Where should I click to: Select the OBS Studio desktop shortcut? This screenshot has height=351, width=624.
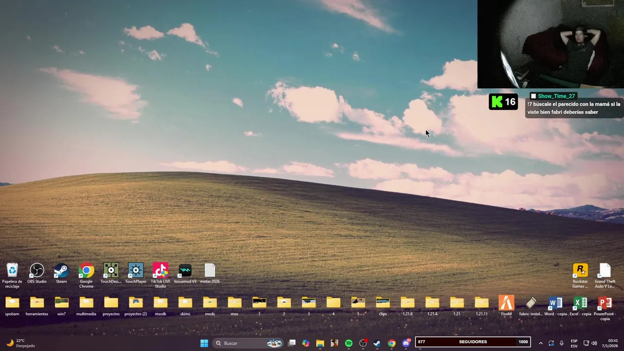37,274
